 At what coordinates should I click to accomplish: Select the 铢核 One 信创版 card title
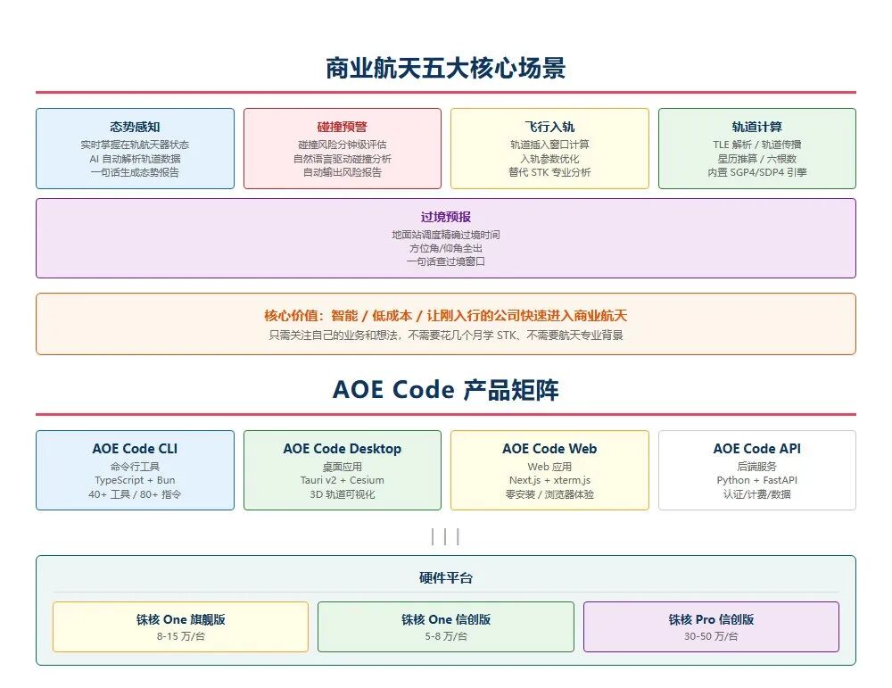pos(445,619)
